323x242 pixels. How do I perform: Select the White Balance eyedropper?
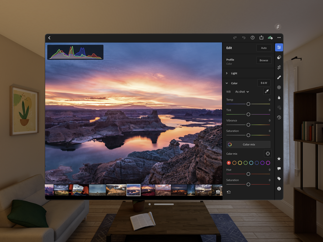[267, 91]
